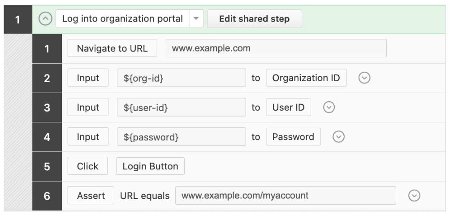Viewport: 450px width, 216px height.
Task: Click the ${password} value field
Action: 181,137
